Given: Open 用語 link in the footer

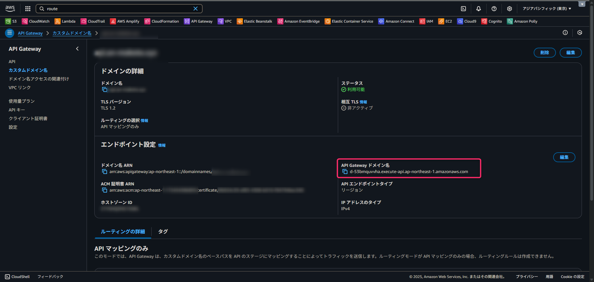Looking at the screenshot, I should tap(549, 277).
